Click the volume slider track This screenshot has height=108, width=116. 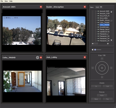pyautogui.click(x=98, y=50)
